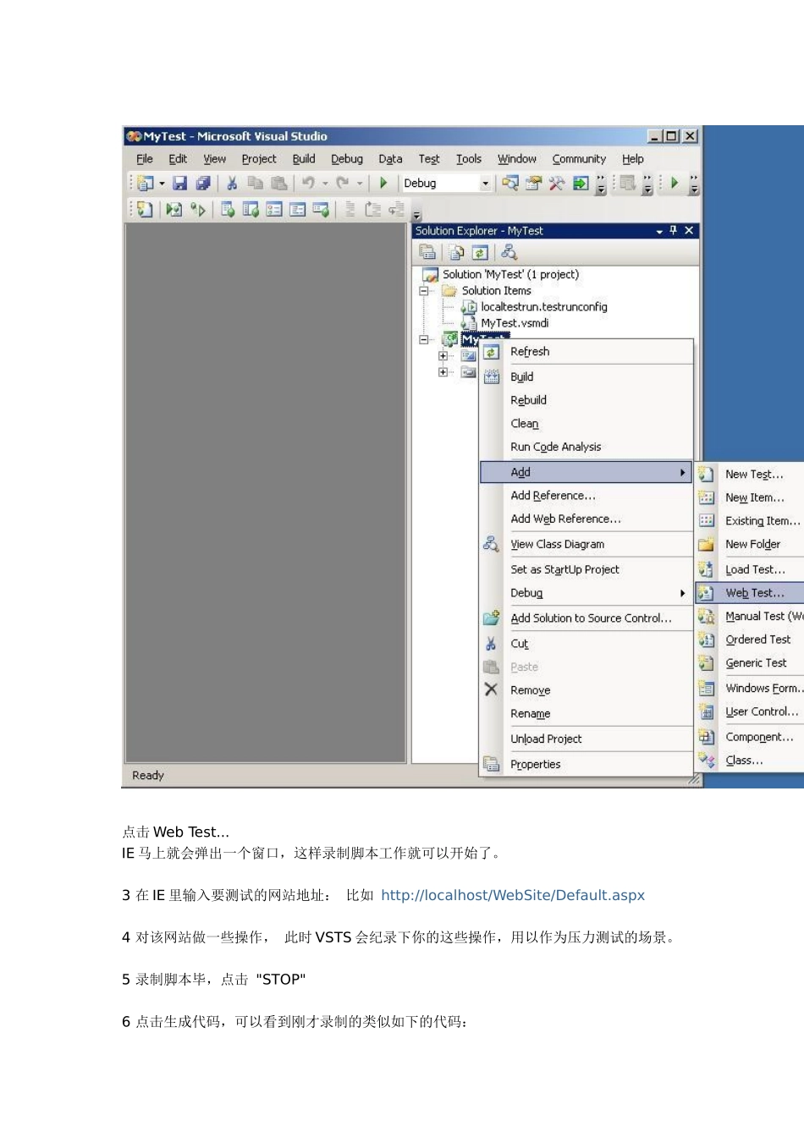The image size is (804, 1137).
Task: Click the Save All icon
Action: pyautogui.click(x=203, y=183)
